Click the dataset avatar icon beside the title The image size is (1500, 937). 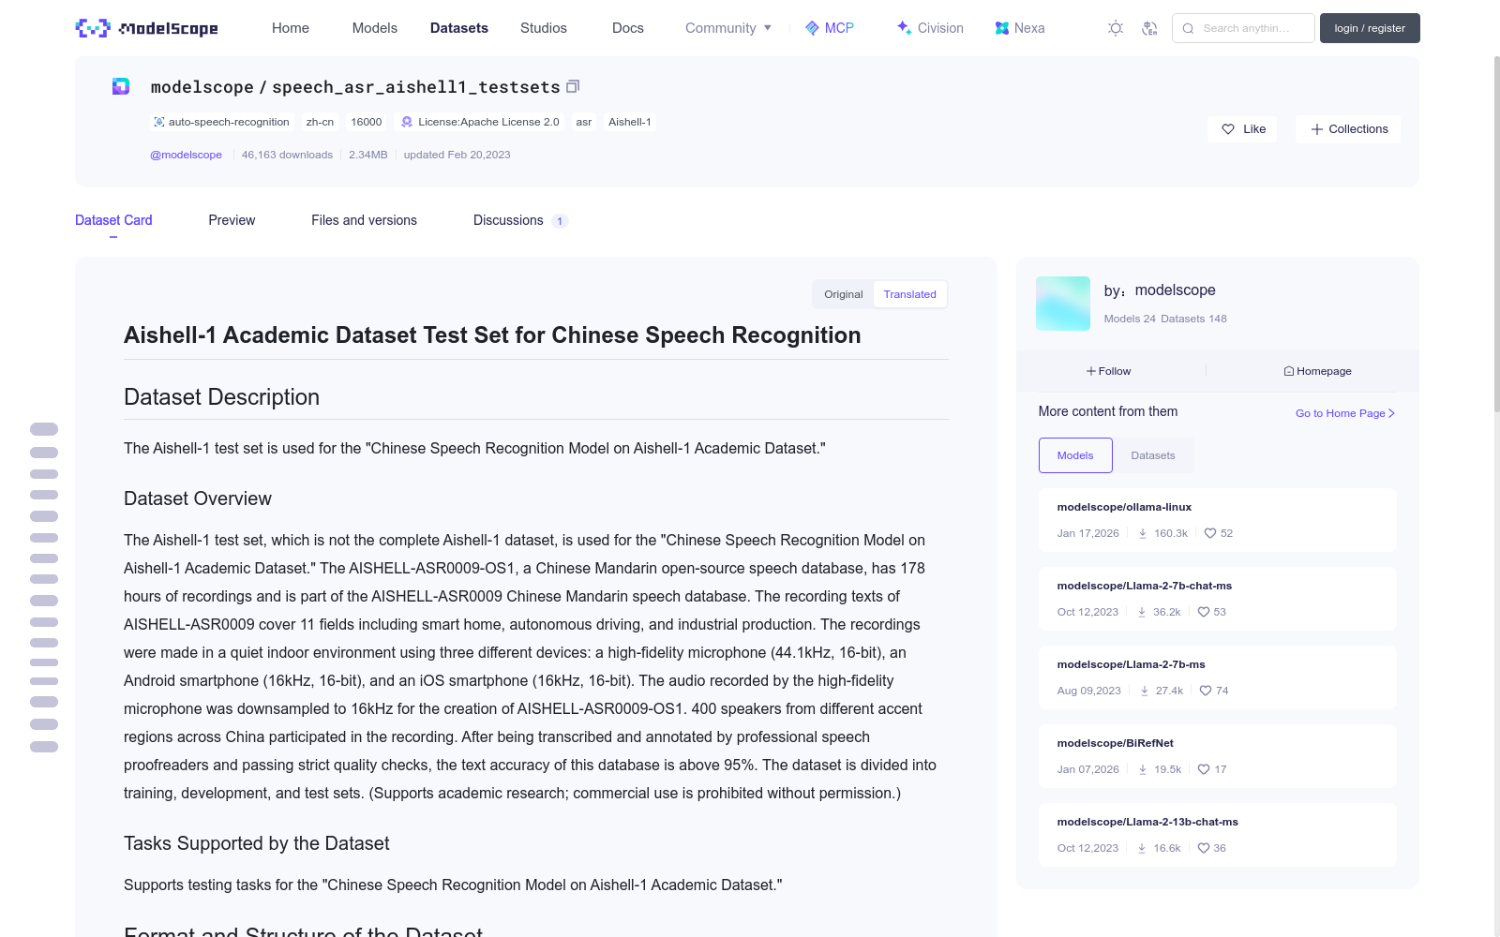(121, 86)
